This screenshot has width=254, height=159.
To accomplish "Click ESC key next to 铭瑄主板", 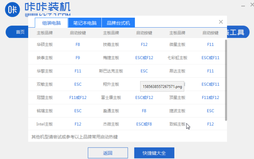I will coord(78,111).
